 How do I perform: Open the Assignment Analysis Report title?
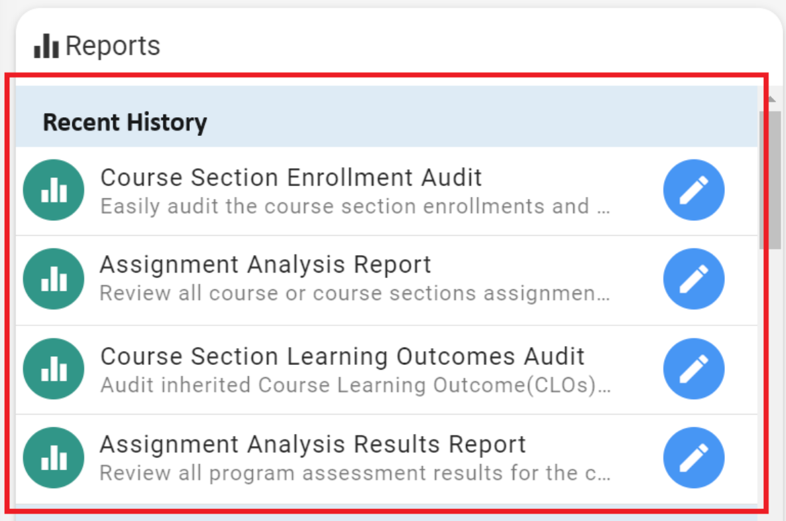(266, 265)
